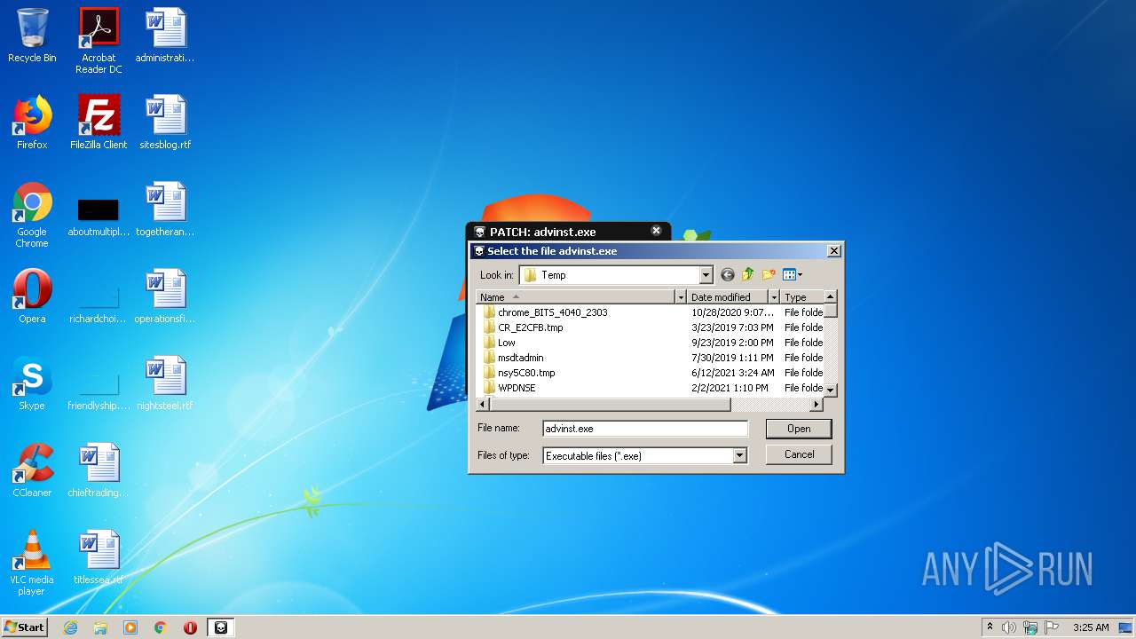Select the CR_E2CFB.tmp folder

tap(523, 327)
